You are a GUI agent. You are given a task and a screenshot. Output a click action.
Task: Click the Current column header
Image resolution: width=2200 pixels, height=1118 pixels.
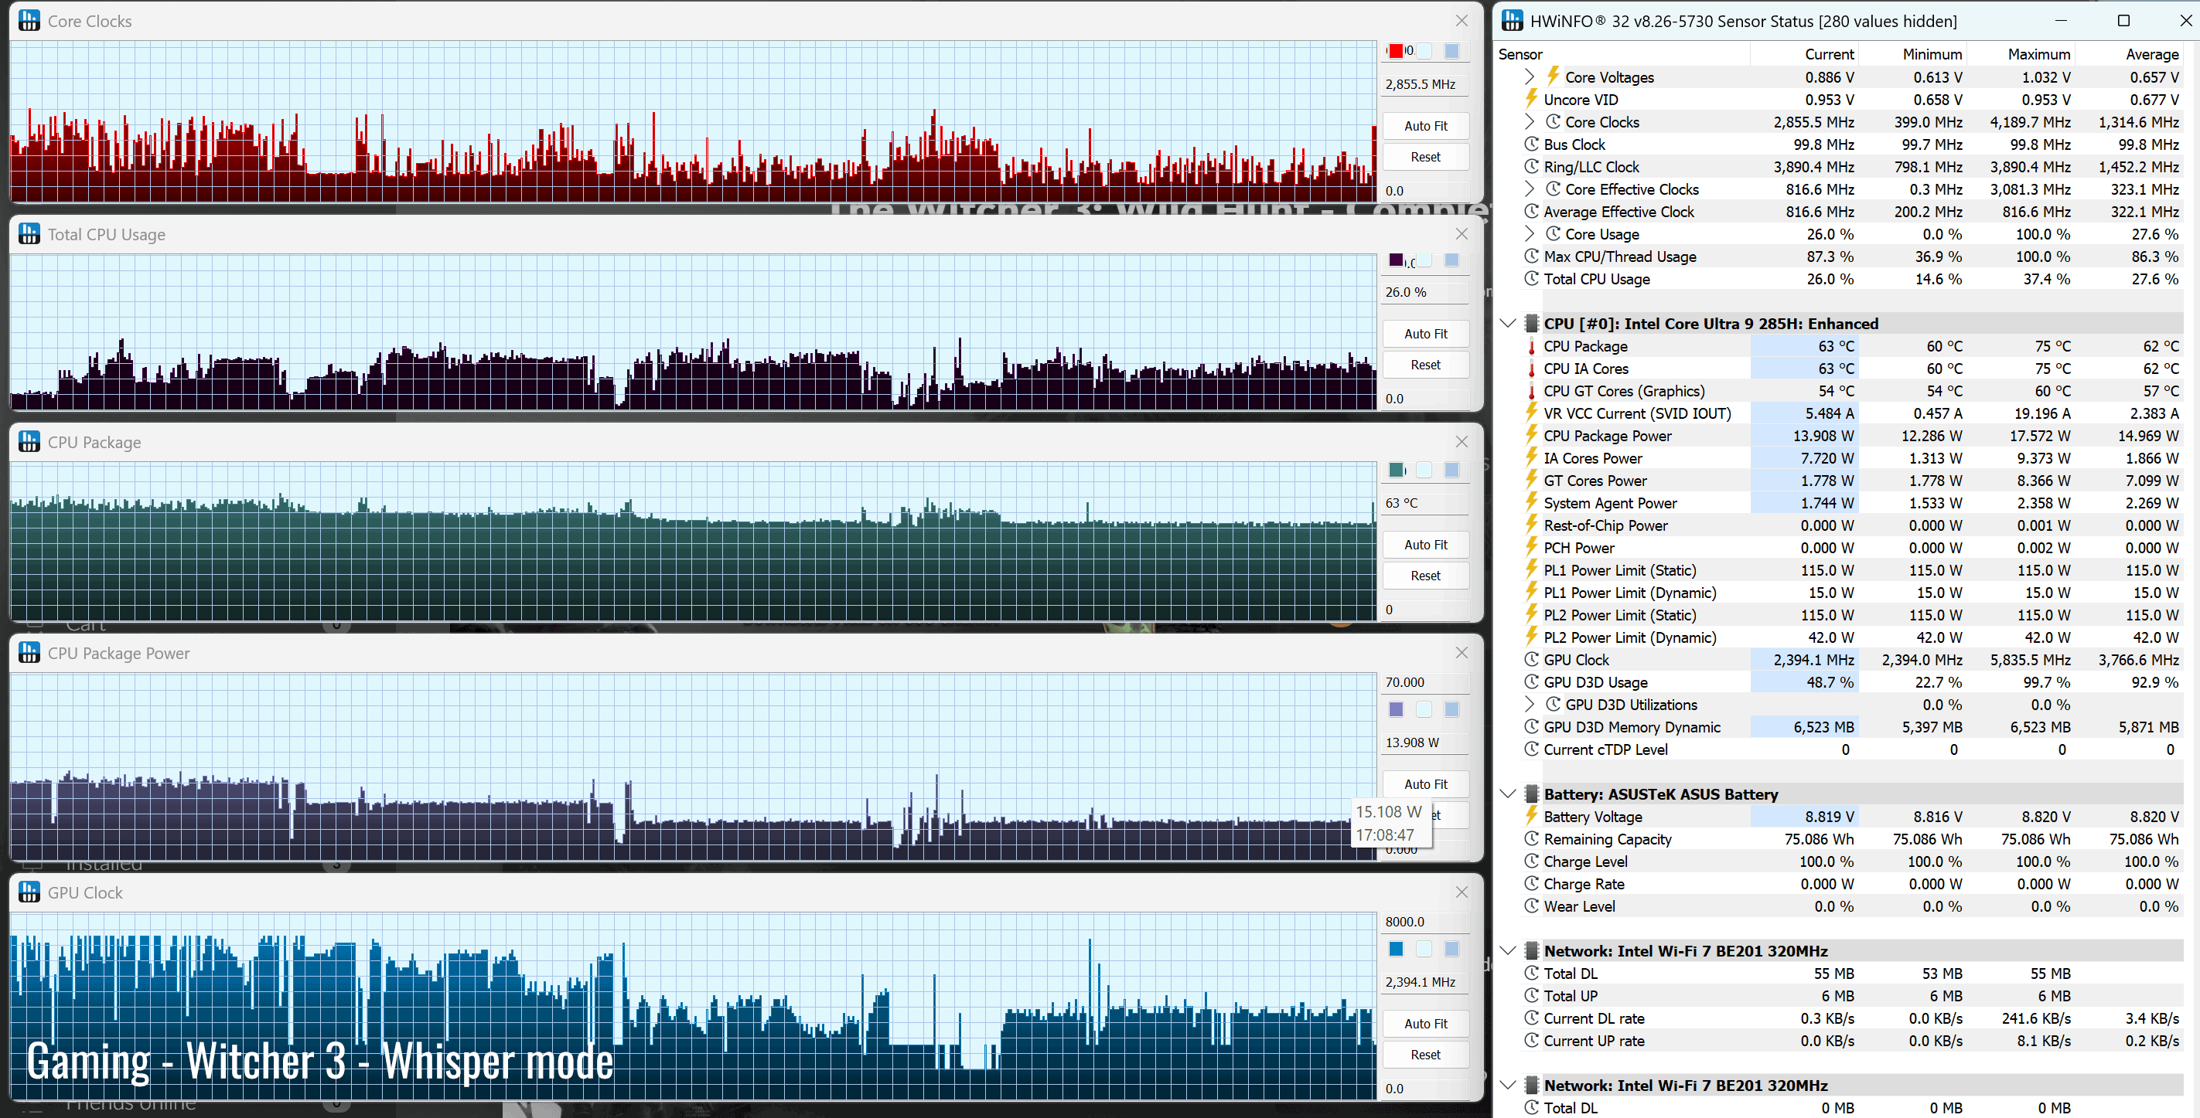(x=1805, y=54)
